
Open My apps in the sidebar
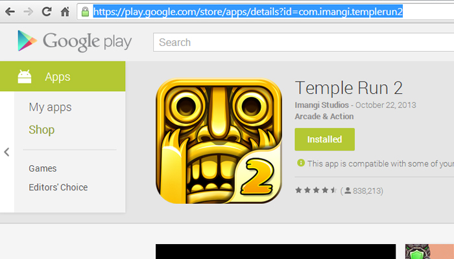pyautogui.click(x=50, y=107)
